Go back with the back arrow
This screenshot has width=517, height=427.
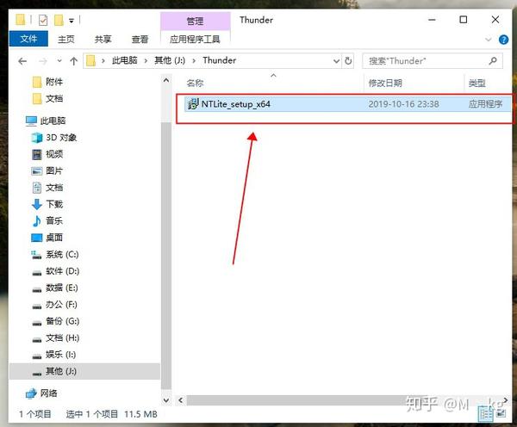tap(22, 61)
